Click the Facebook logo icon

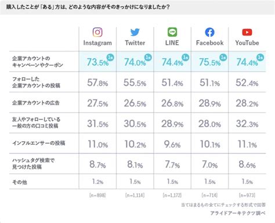209,32
